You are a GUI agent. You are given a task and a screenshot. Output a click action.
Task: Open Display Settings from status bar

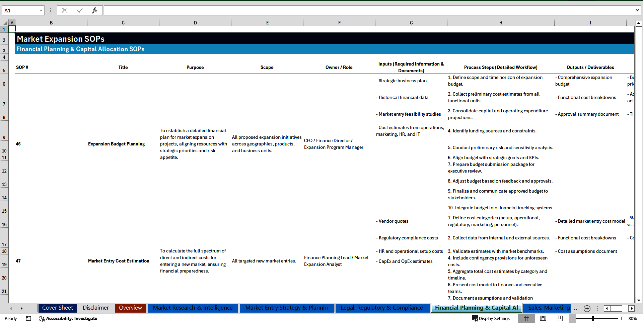click(491, 318)
